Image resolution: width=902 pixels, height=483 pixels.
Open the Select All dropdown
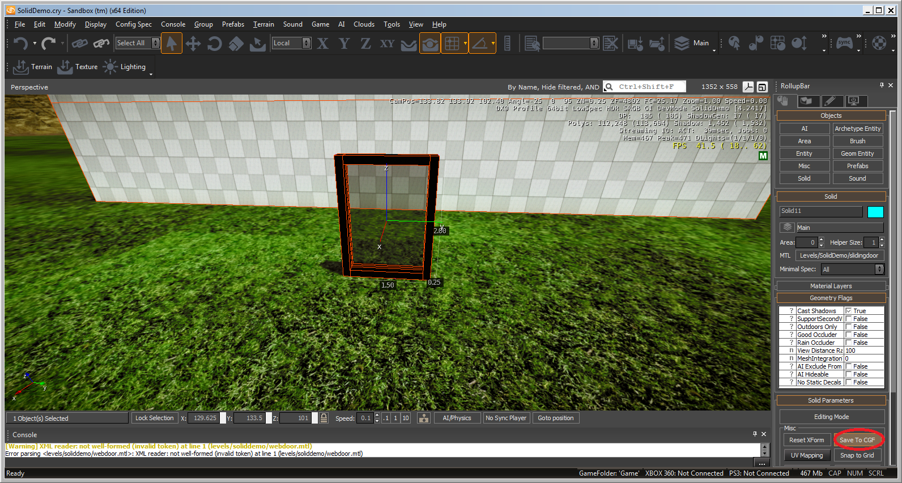[x=138, y=43]
